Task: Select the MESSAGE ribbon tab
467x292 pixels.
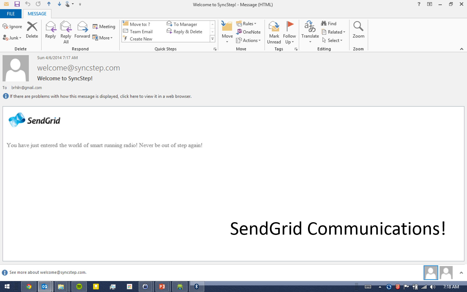Action: tap(37, 14)
